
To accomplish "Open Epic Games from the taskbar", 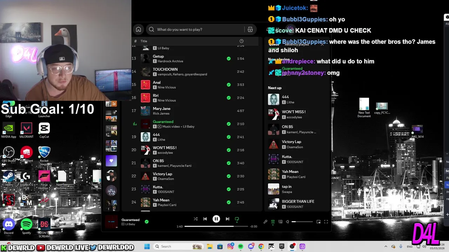I will 282,246.
